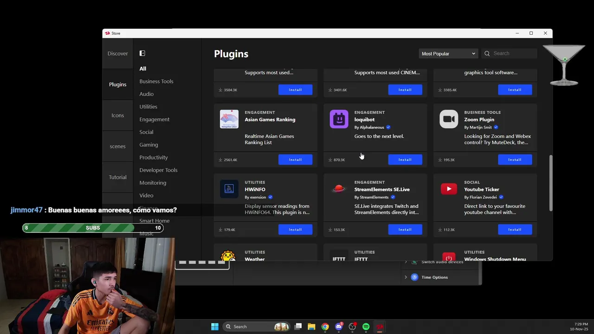Open the loquibot plugin icon
This screenshot has width=594, height=334.
pos(339,119)
